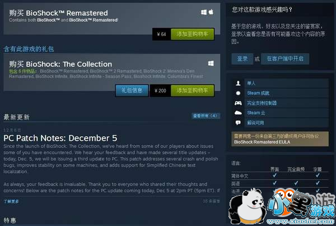The width and height of the screenshot is (336, 226).
Task: Click the Windows icon on The Collection
Action: [x=211, y=63]
